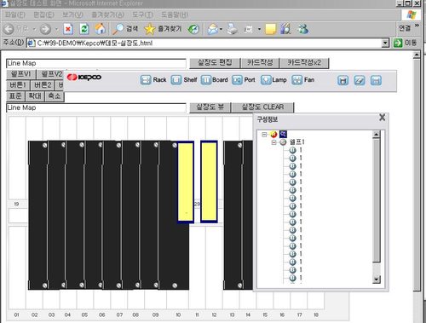Click the 실장도 편집 button
This screenshot has width=426, height=323.
coord(215,63)
